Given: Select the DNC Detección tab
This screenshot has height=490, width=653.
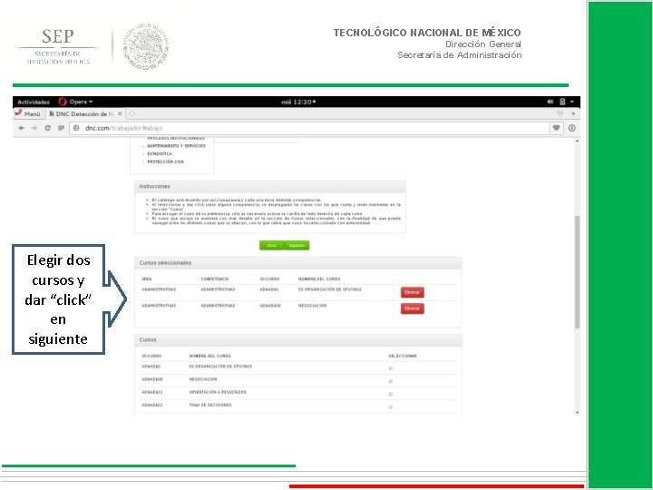Looking at the screenshot, I should point(86,113).
